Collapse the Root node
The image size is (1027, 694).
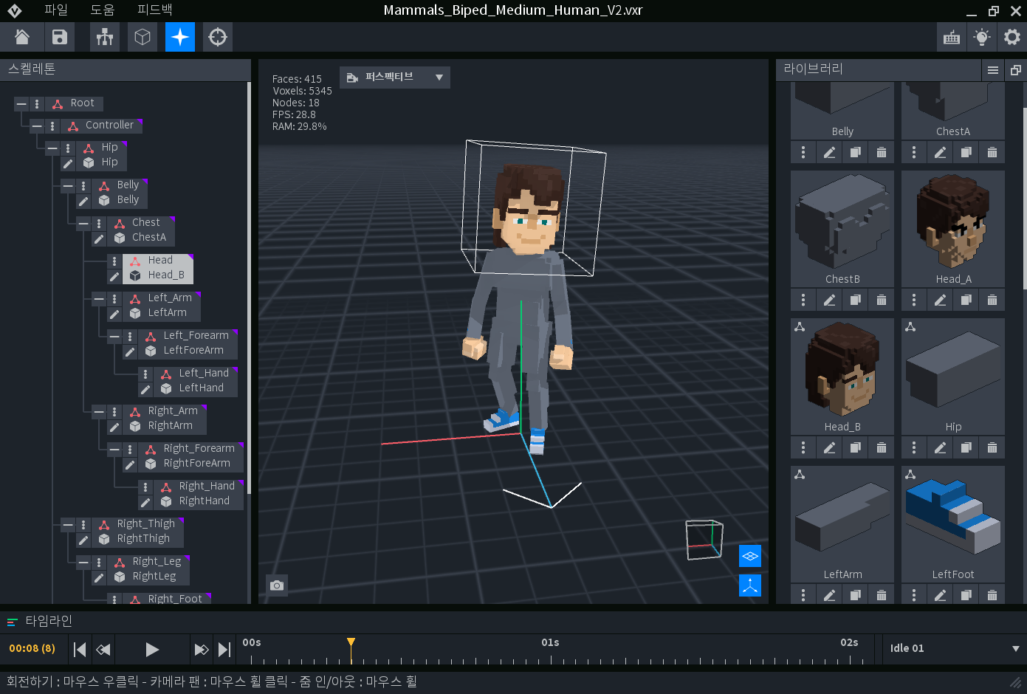point(21,104)
